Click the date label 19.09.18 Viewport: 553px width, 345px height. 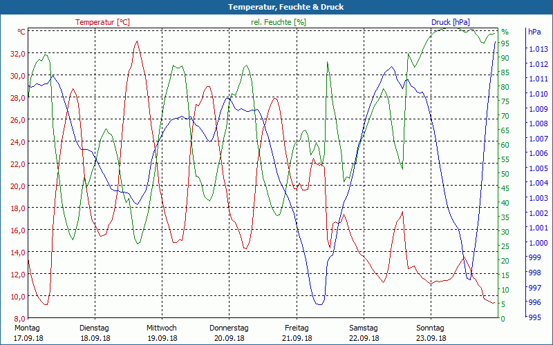coord(162,338)
